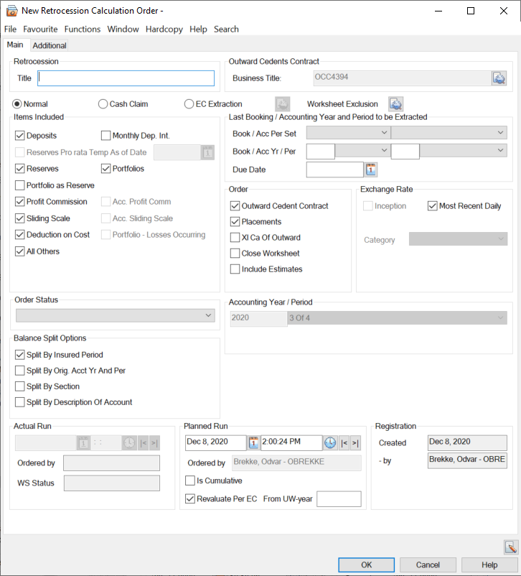Expand first Book / Acc Yr / Per period dropdown
This screenshot has width=521, height=576.
362,151
